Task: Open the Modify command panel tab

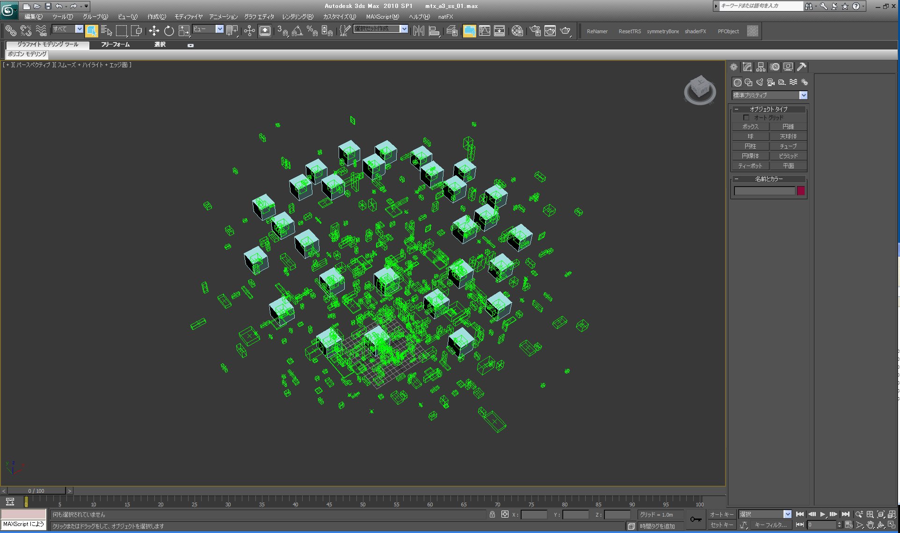Action: pos(747,67)
